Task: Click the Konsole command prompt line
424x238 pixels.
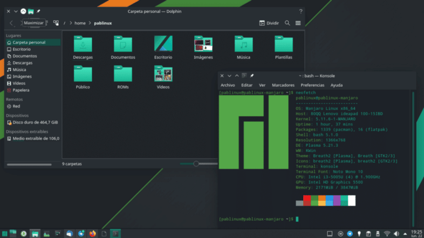Action: tap(259, 219)
